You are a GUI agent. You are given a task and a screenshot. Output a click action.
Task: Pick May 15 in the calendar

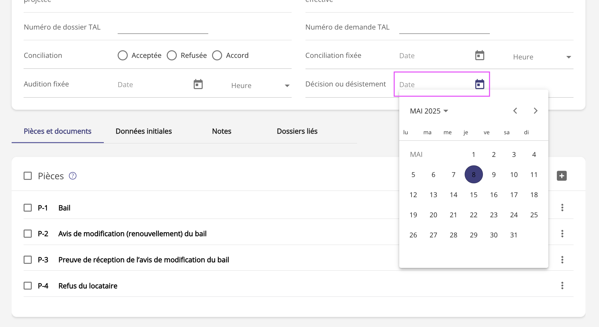pos(473,195)
